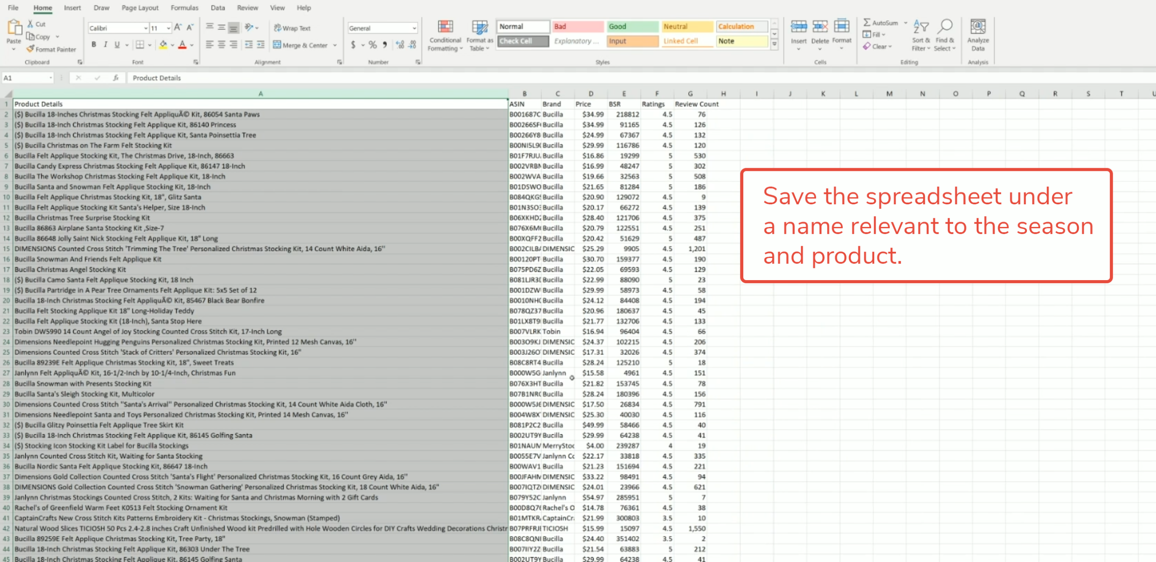Viewport: 1156px width, 562px height.
Task: Toggle Italic formatting
Action: coord(105,45)
